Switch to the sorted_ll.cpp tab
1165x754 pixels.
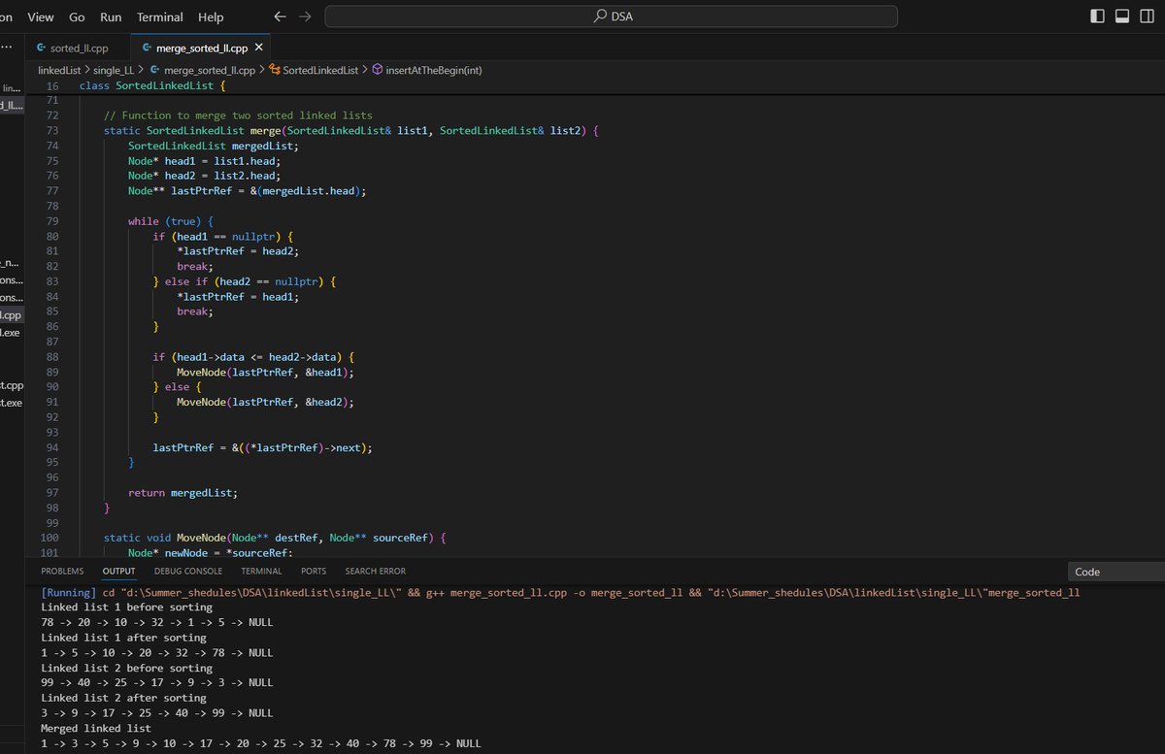[79, 48]
